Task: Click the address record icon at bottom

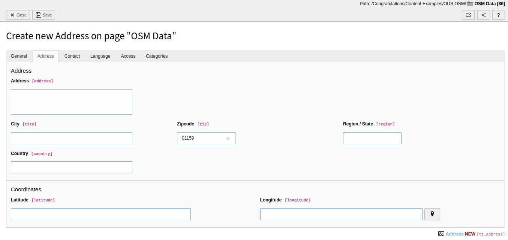Action: [441, 234]
